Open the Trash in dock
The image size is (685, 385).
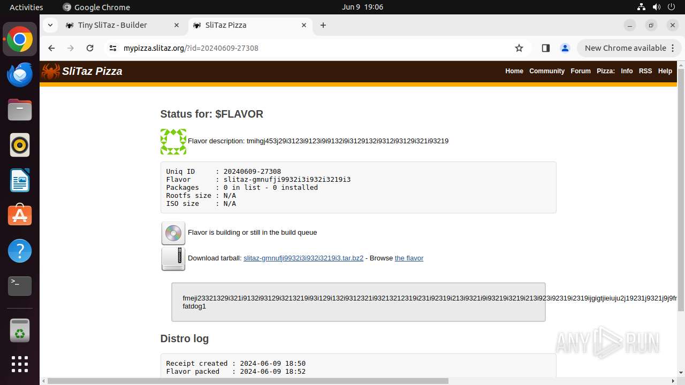(20, 330)
